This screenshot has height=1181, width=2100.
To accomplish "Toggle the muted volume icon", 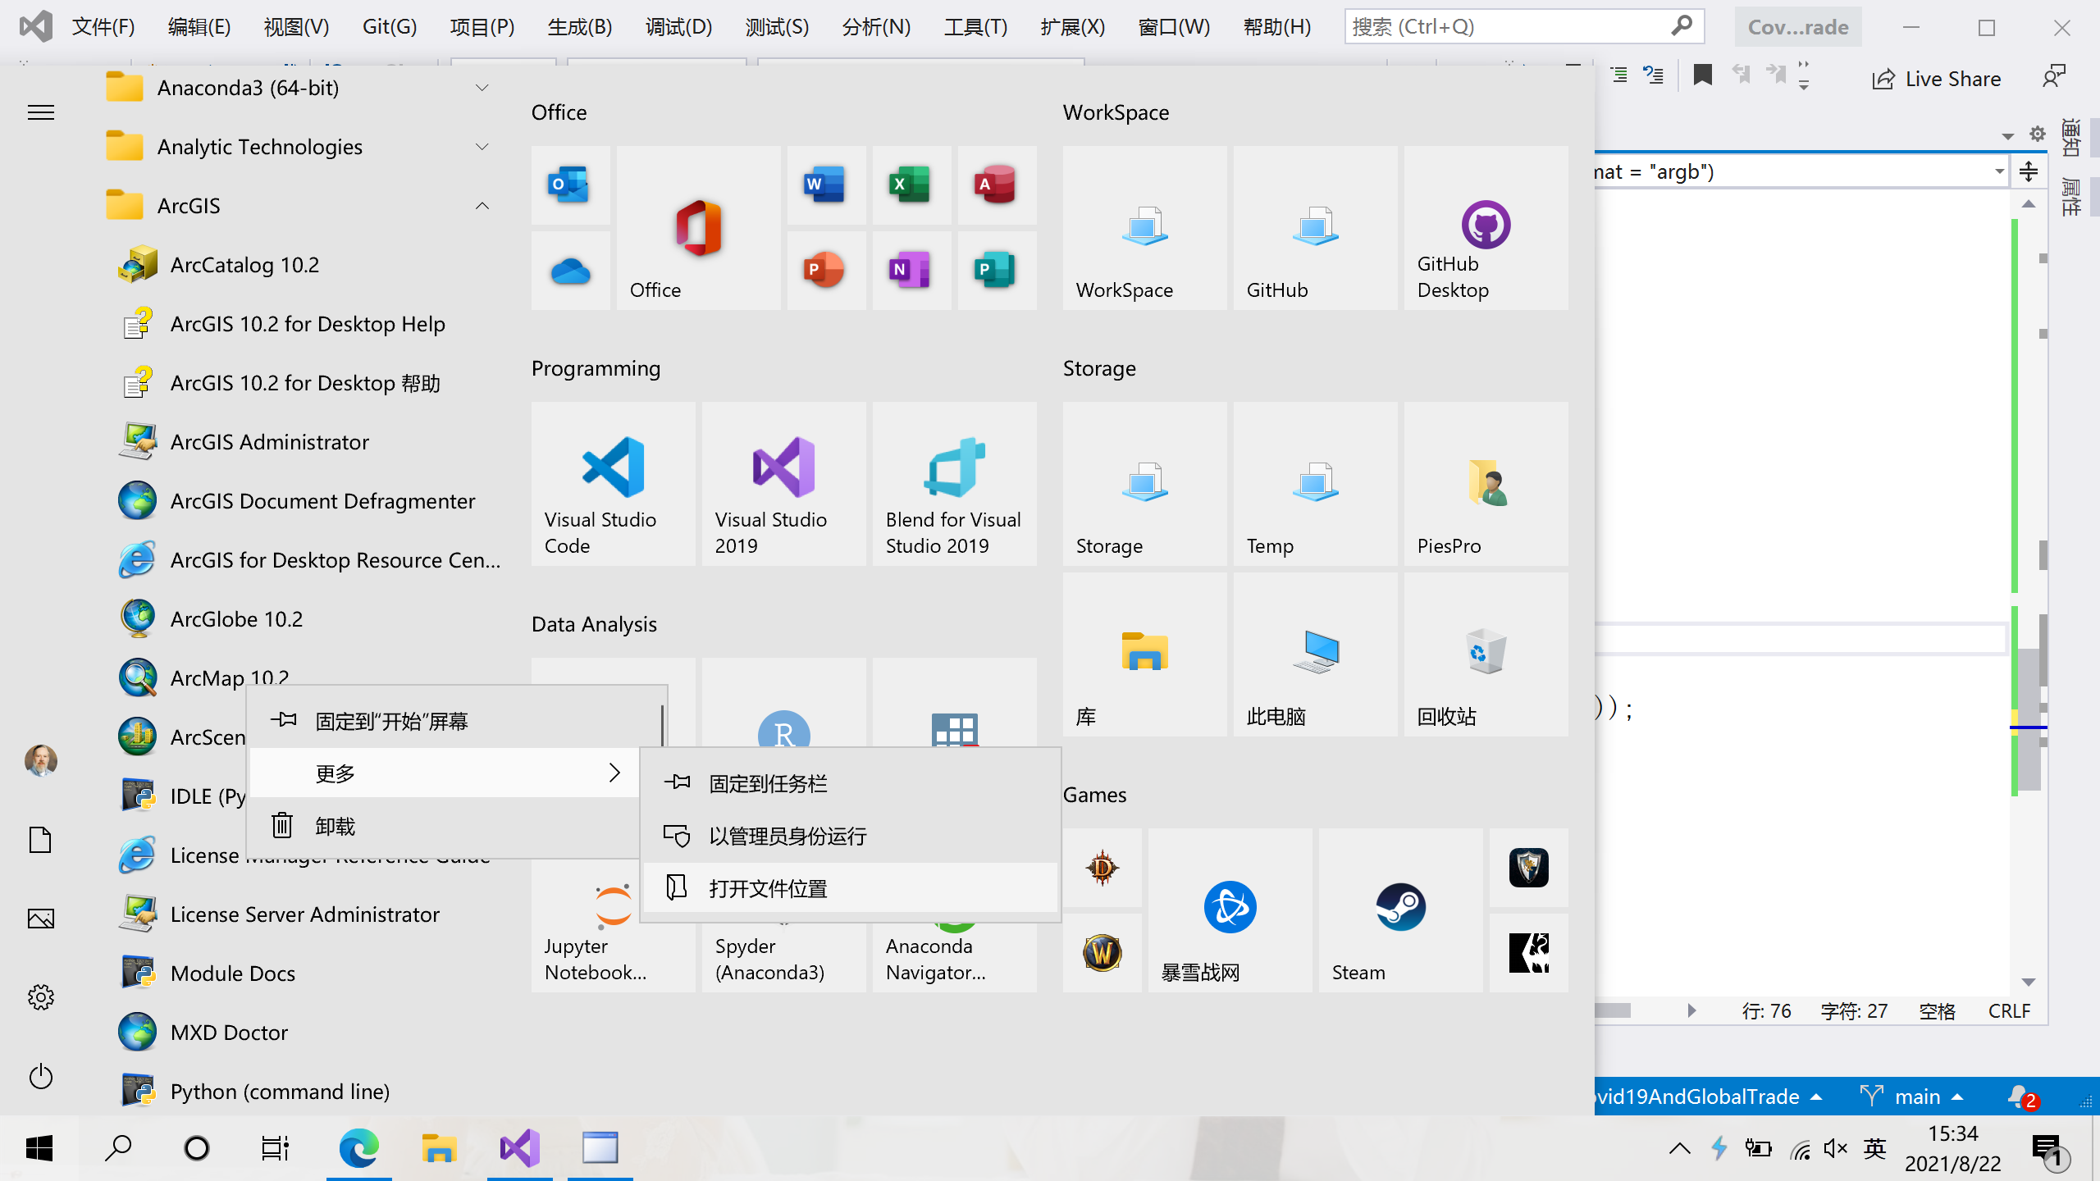I will (1835, 1148).
